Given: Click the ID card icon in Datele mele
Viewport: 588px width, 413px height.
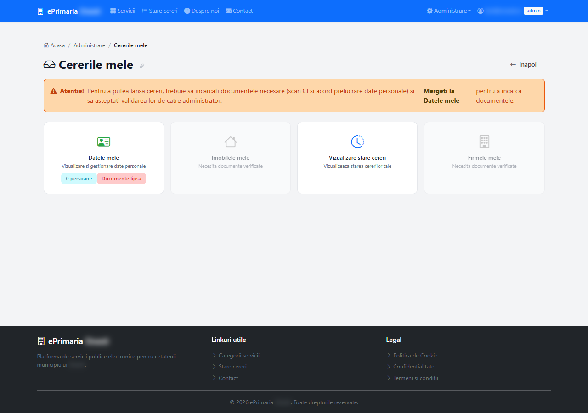Looking at the screenshot, I should (x=104, y=142).
